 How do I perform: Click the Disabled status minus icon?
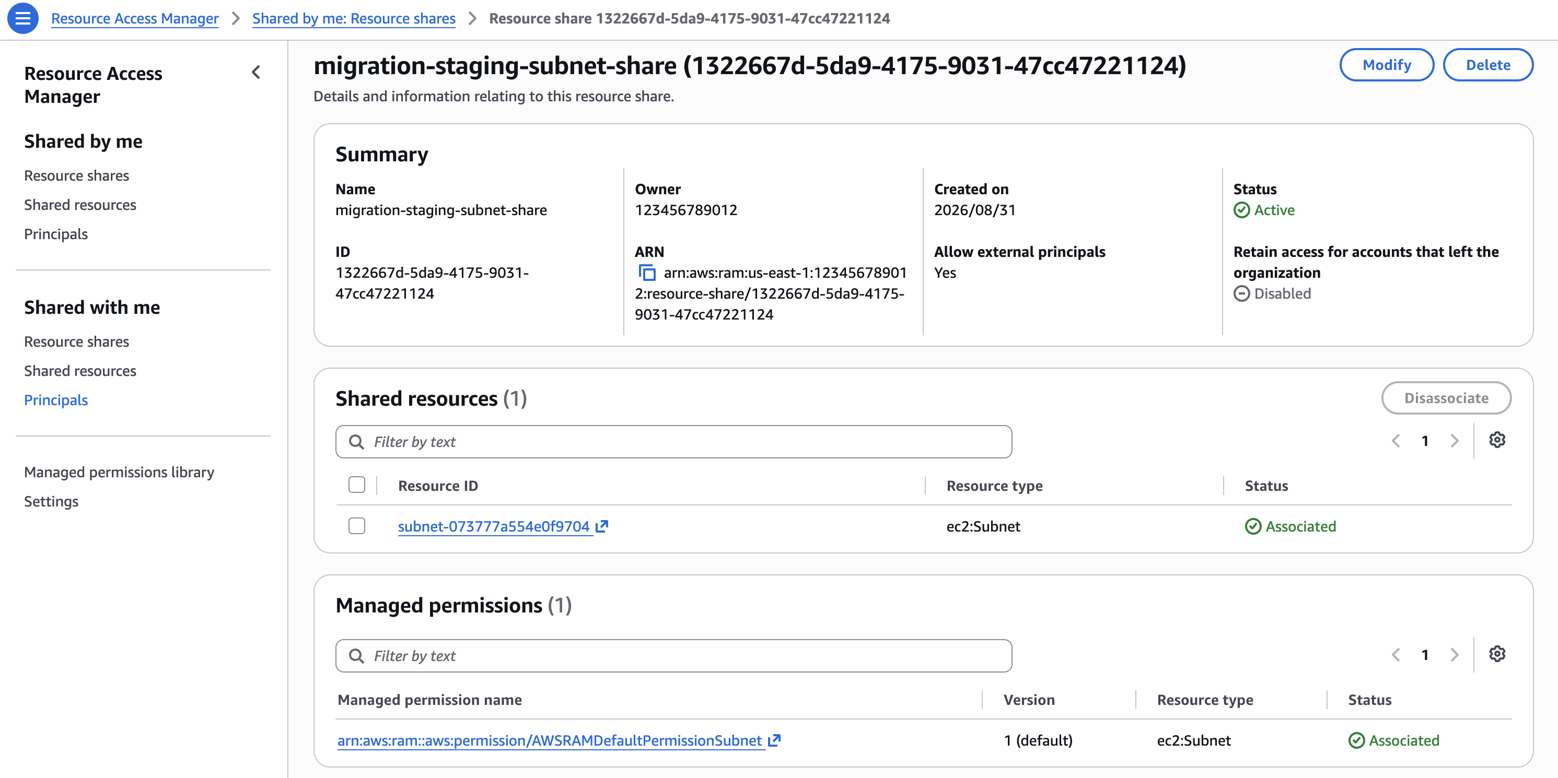click(x=1241, y=294)
